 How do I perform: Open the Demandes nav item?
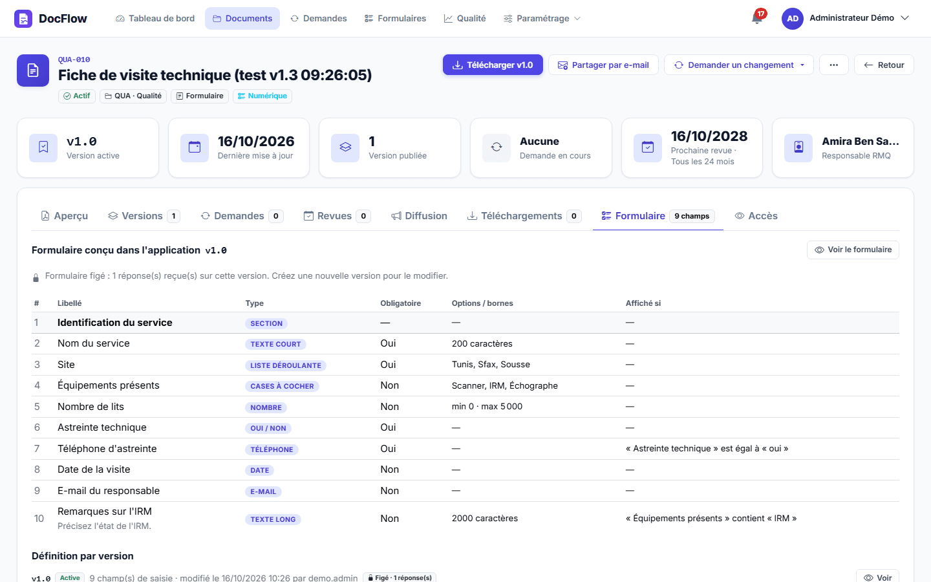(x=319, y=19)
